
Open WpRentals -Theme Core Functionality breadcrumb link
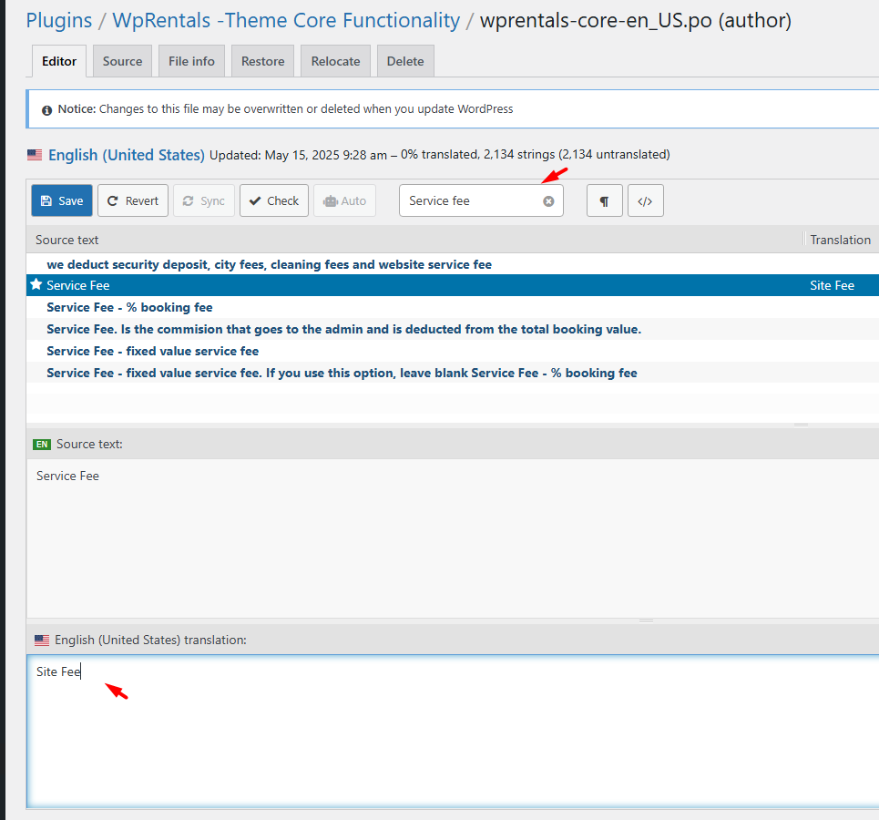[286, 20]
